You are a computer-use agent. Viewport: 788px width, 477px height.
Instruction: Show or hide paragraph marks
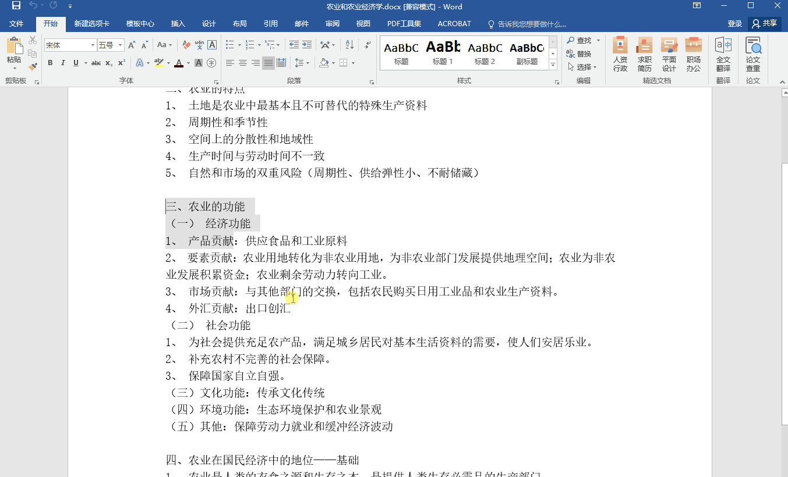[368, 45]
